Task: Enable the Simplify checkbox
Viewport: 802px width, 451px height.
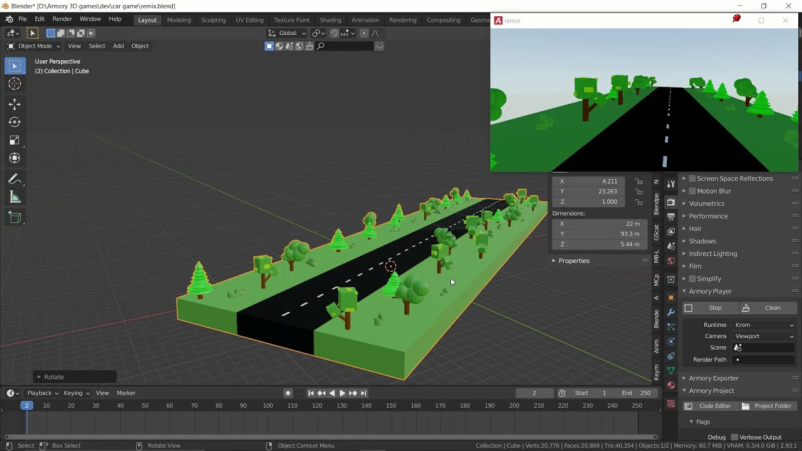Action: click(x=692, y=279)
